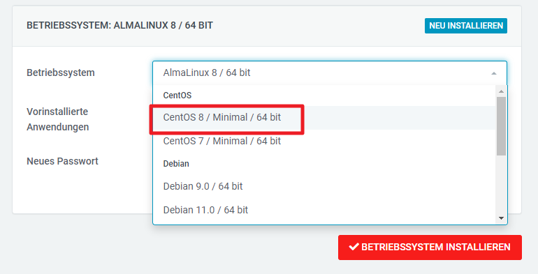Click the Vorinstallierte Anwendungen label

click(x=57, y=119)
